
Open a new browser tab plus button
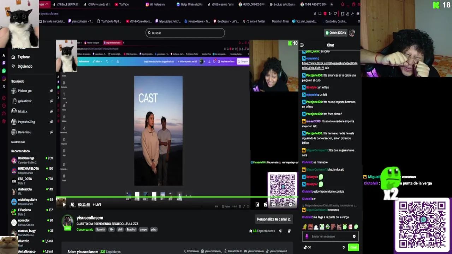[x=331, y=5]
